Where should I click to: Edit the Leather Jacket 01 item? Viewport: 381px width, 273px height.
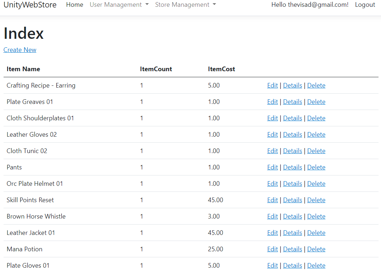click(272, 233)
